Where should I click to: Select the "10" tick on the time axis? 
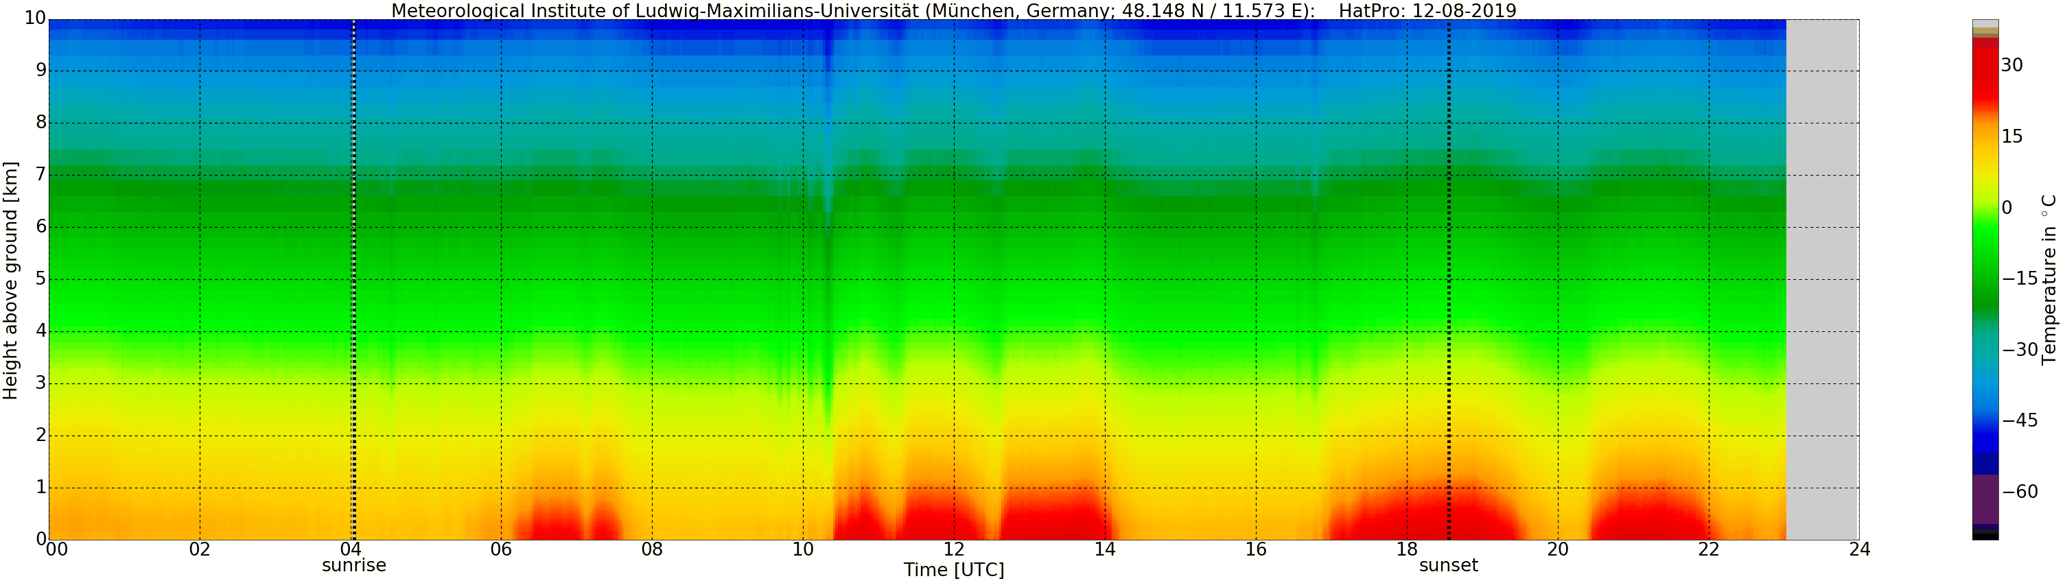pos(803,549)
